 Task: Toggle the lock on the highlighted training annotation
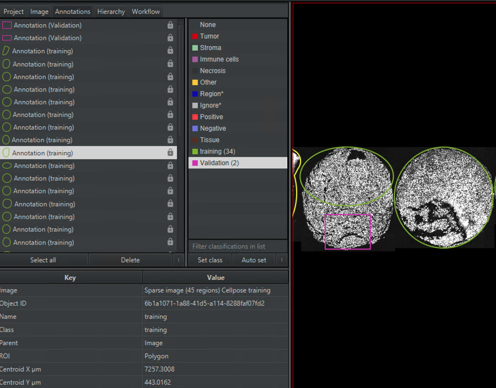[x=170, y=153]
